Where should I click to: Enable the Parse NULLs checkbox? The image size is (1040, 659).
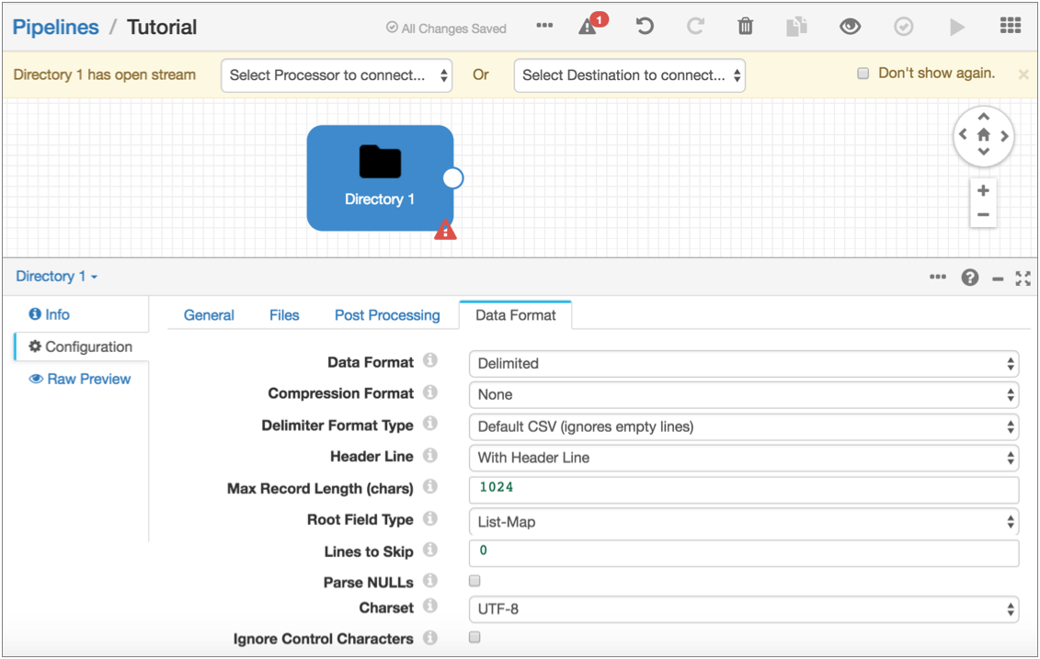pos(474,581)
